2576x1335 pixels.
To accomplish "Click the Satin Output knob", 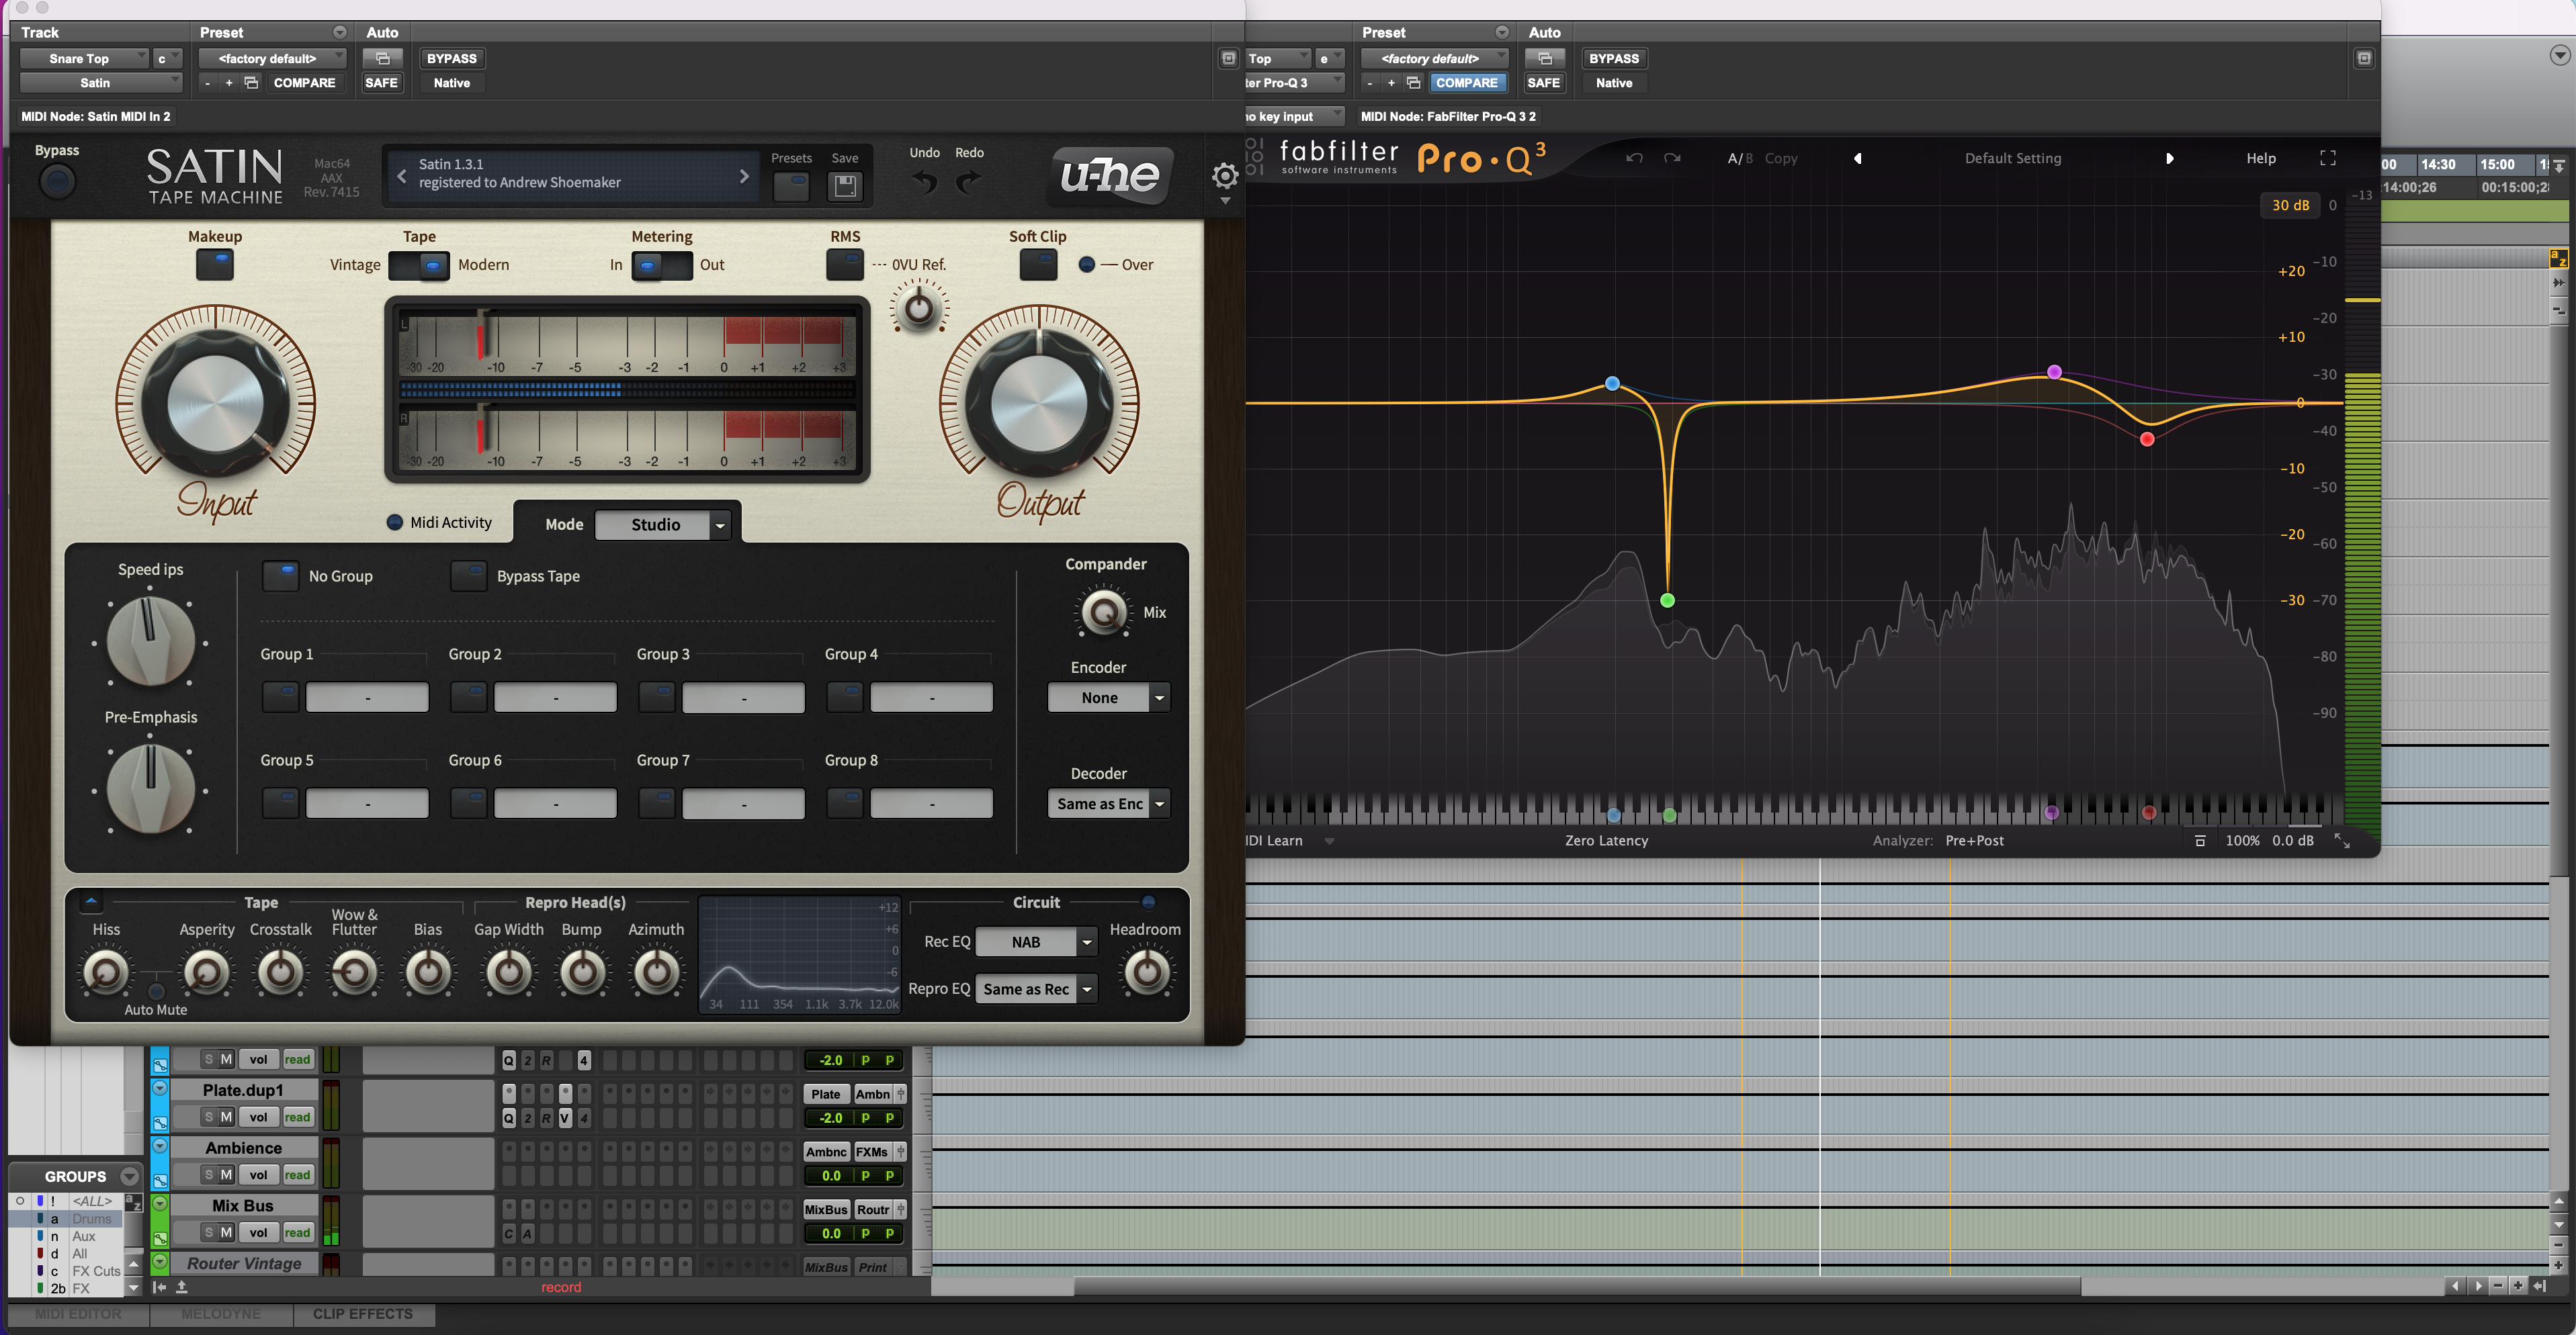I will [x=1038, y=404].
